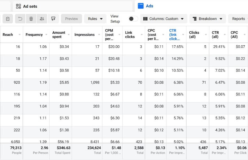Click the Breakdown list icon
This screenshot has height=160, width=248.
194,19
